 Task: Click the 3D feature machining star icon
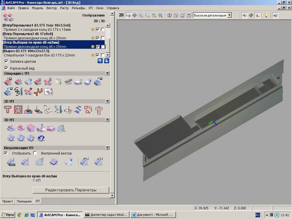[51, 129]
